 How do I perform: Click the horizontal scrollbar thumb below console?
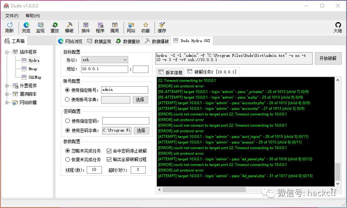coord(204,190)
